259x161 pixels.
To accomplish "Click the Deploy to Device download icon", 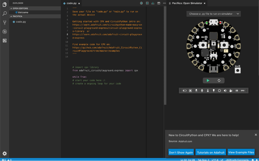I will (x=153, y=3).
